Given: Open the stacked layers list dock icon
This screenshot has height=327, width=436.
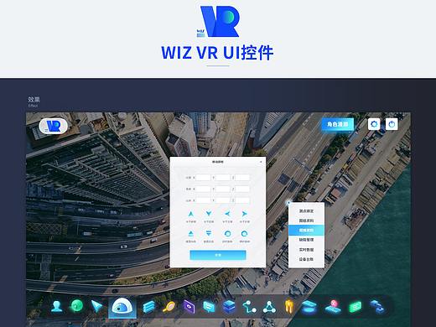Looking at the screenshot, I should pos(148,307).
